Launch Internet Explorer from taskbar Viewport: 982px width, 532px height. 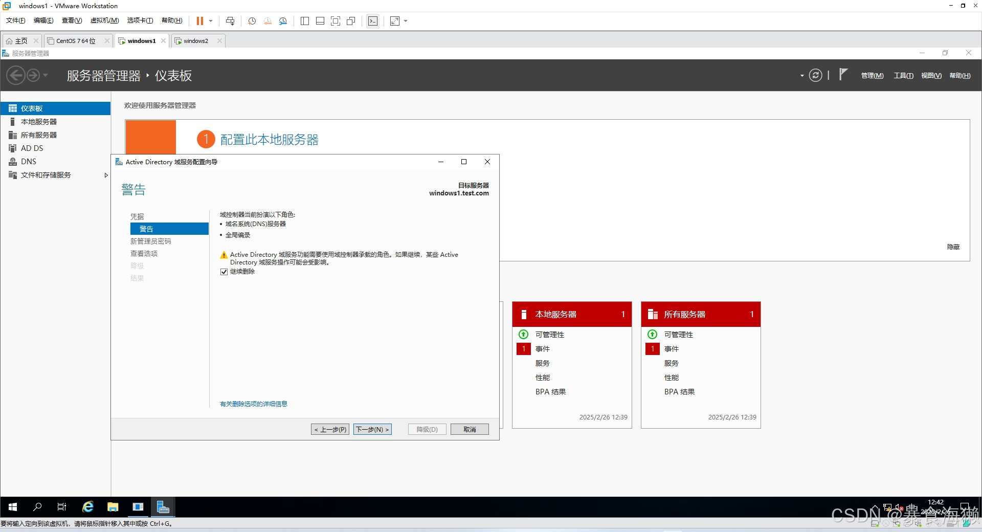point(88,507)
